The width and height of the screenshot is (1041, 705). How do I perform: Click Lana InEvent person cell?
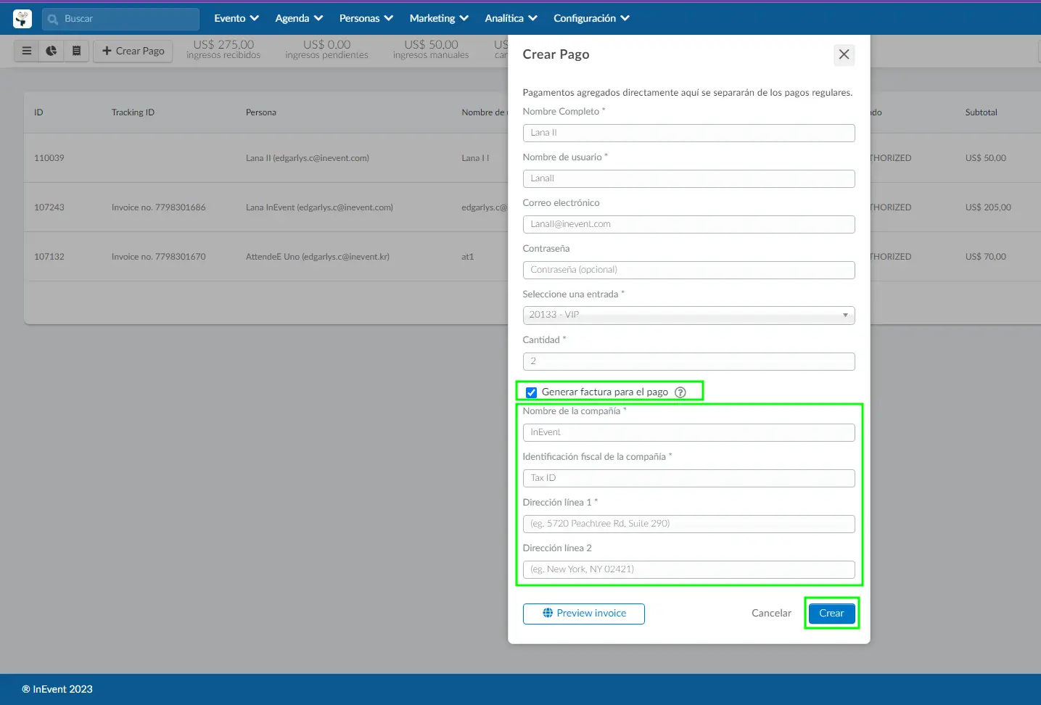[319, 207]
